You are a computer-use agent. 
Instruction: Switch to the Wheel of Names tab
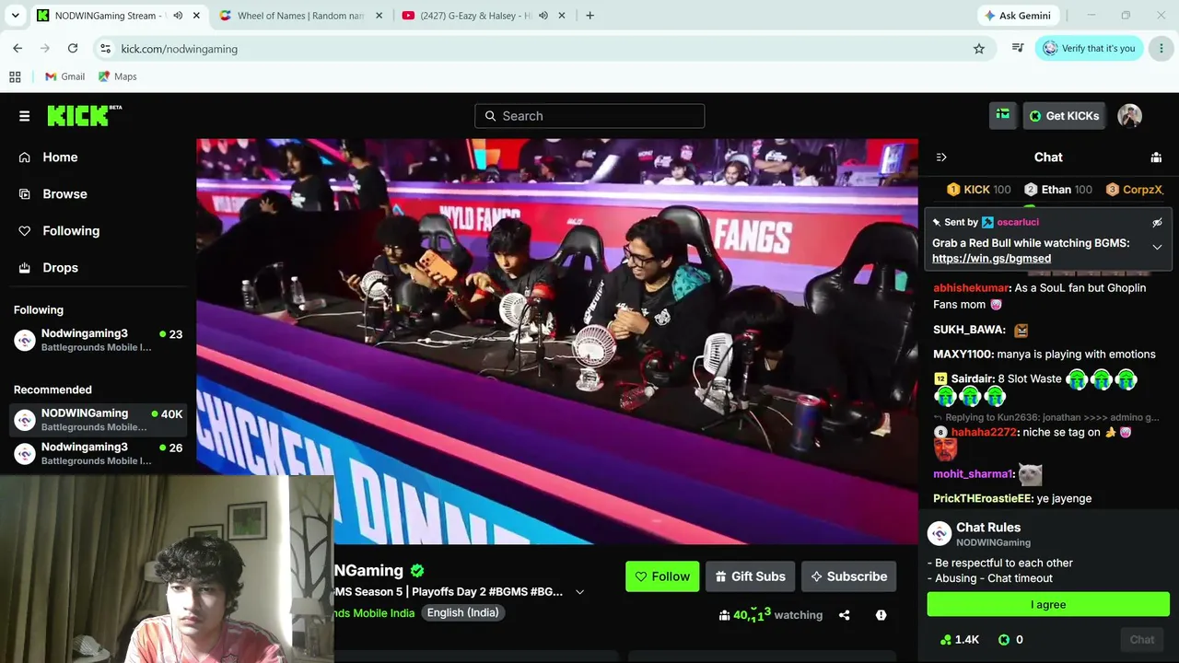pyautogui.click(x=300, y=16)
